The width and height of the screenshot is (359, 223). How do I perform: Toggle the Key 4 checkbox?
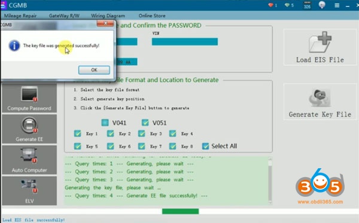(x=172, y=134)
